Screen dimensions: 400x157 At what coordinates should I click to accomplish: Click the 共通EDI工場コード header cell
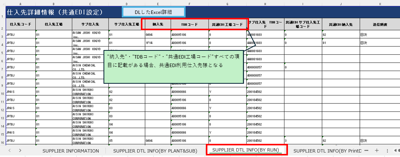[x=227, y=24]
